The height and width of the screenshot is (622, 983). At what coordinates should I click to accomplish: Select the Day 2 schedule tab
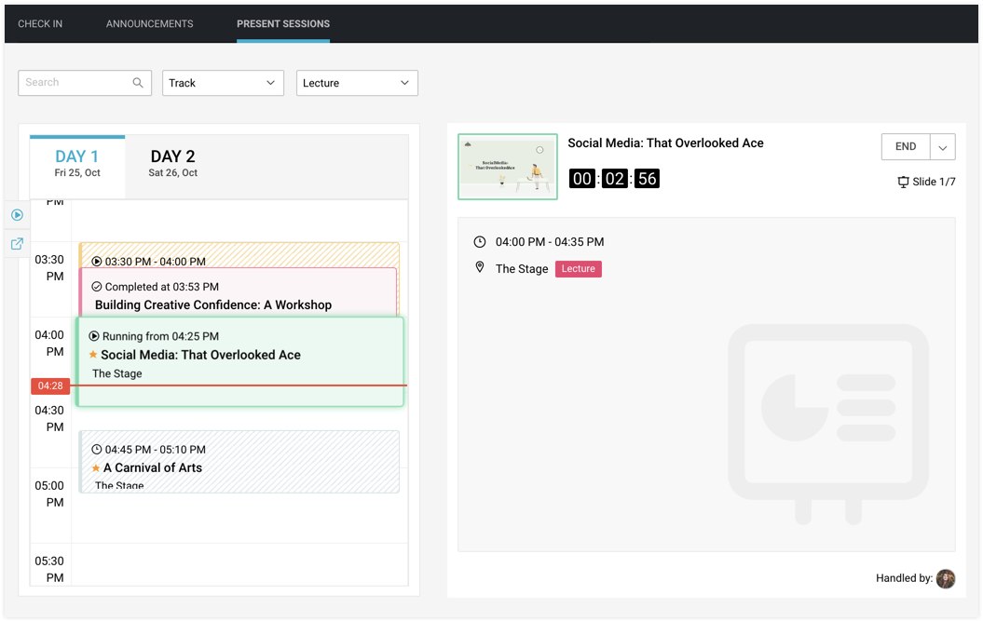tap(173, 163)
